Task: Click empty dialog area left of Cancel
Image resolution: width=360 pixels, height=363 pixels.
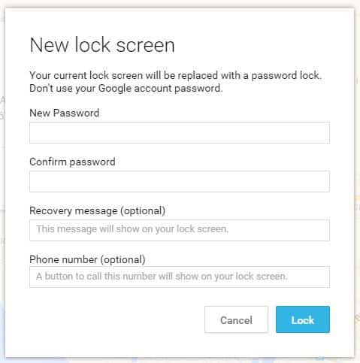Action: (x=115, y=319)
